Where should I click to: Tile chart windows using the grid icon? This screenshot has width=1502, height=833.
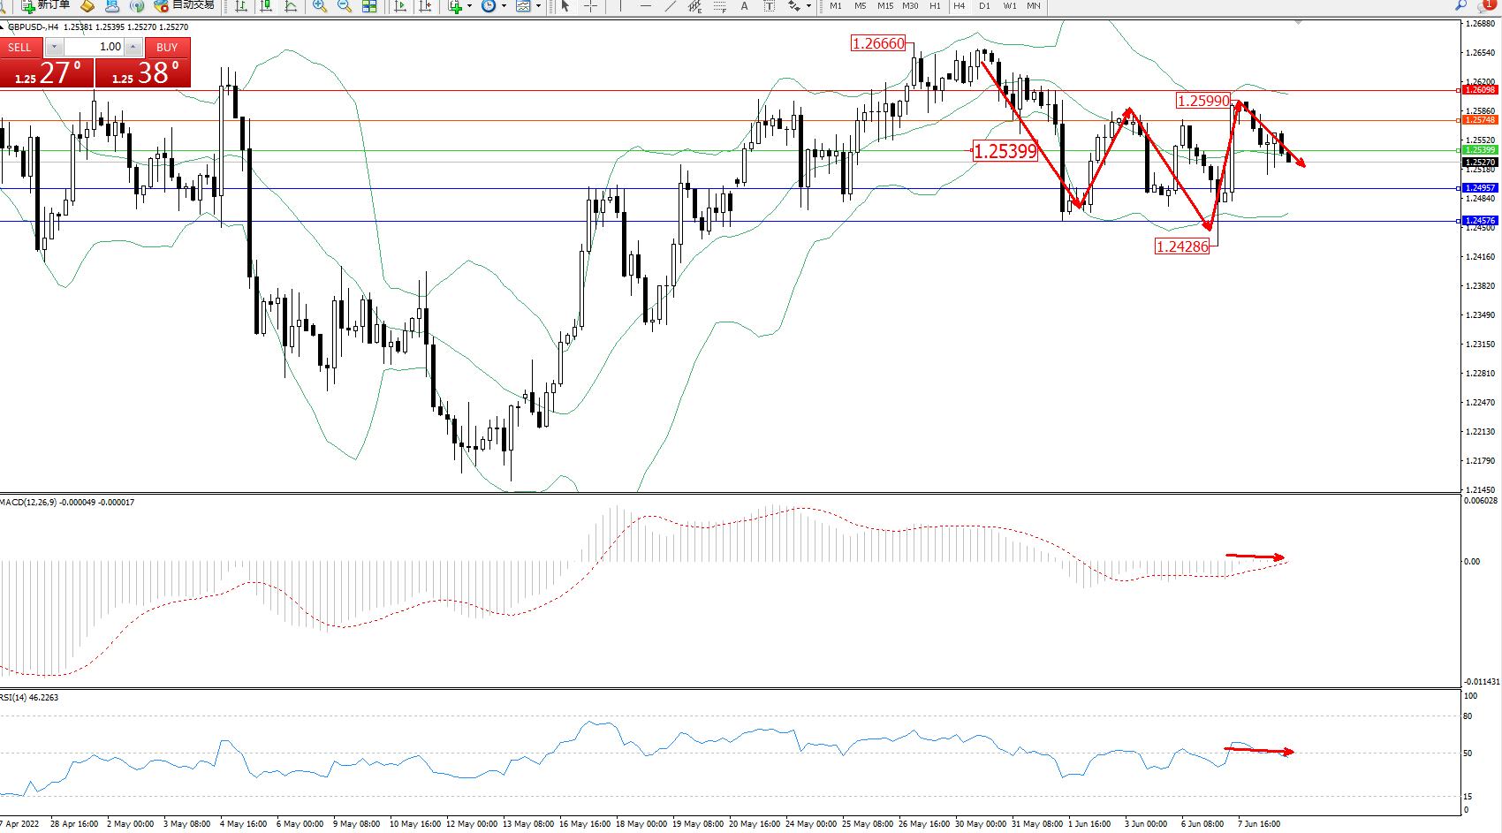pos(369,6)
